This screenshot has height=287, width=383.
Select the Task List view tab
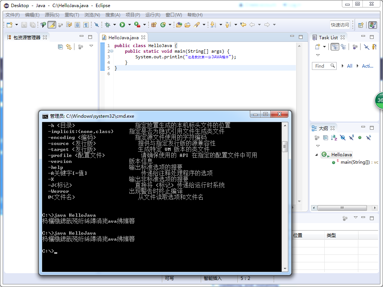coord(328,38)
